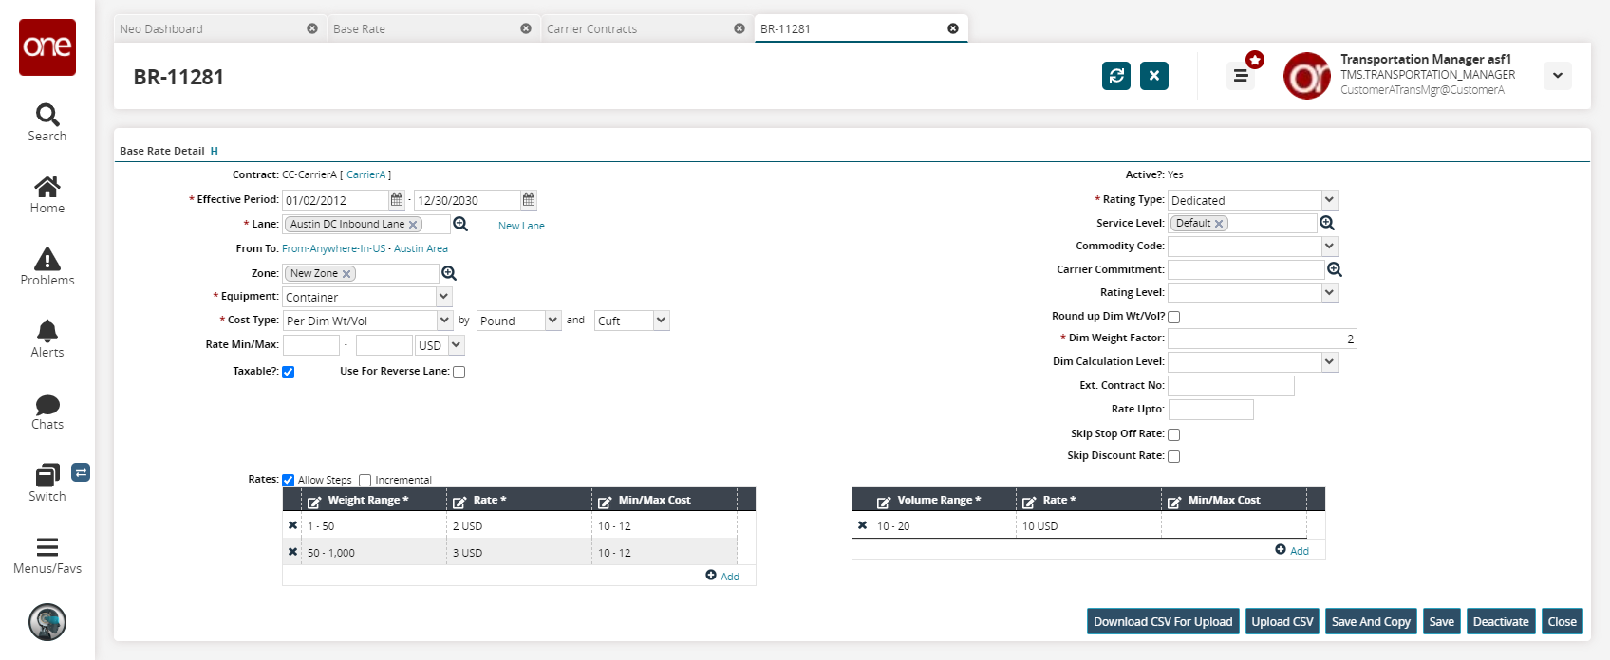Expand the Rating Type dropdown
Viewport: 1610px width, 660px height.
[x=1329, y=200]
